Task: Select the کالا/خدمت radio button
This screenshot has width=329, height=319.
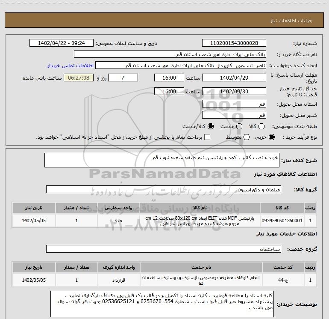Action: 211,126
